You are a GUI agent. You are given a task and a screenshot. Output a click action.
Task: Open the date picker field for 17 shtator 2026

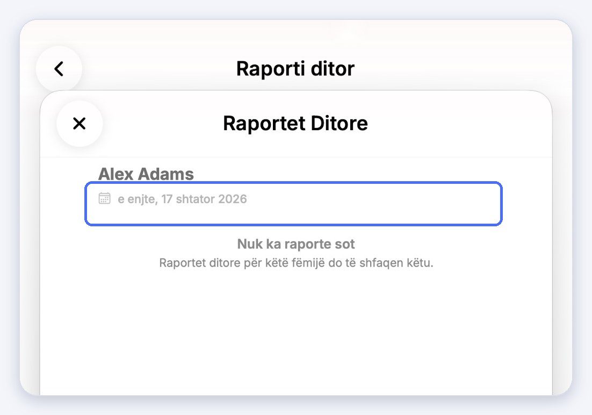tap(293, 204)
